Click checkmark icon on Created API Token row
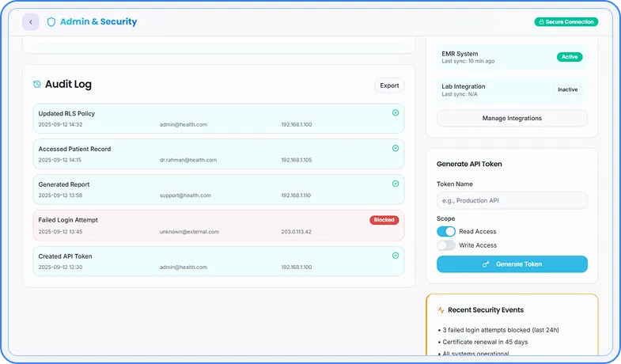621x364 pixels. 396,256
